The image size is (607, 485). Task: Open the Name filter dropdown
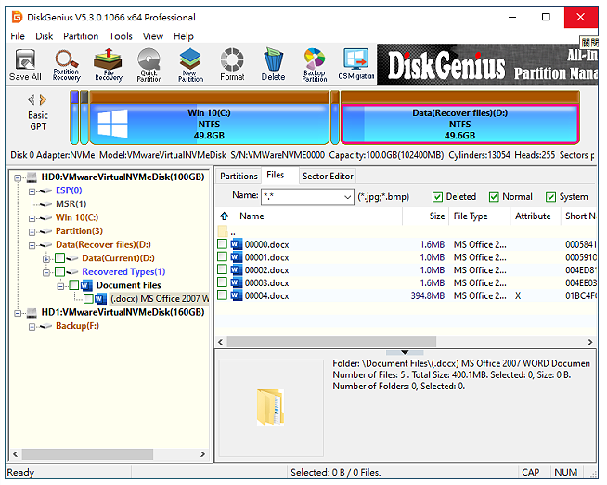pyautogui.click(x=347, y=197)
